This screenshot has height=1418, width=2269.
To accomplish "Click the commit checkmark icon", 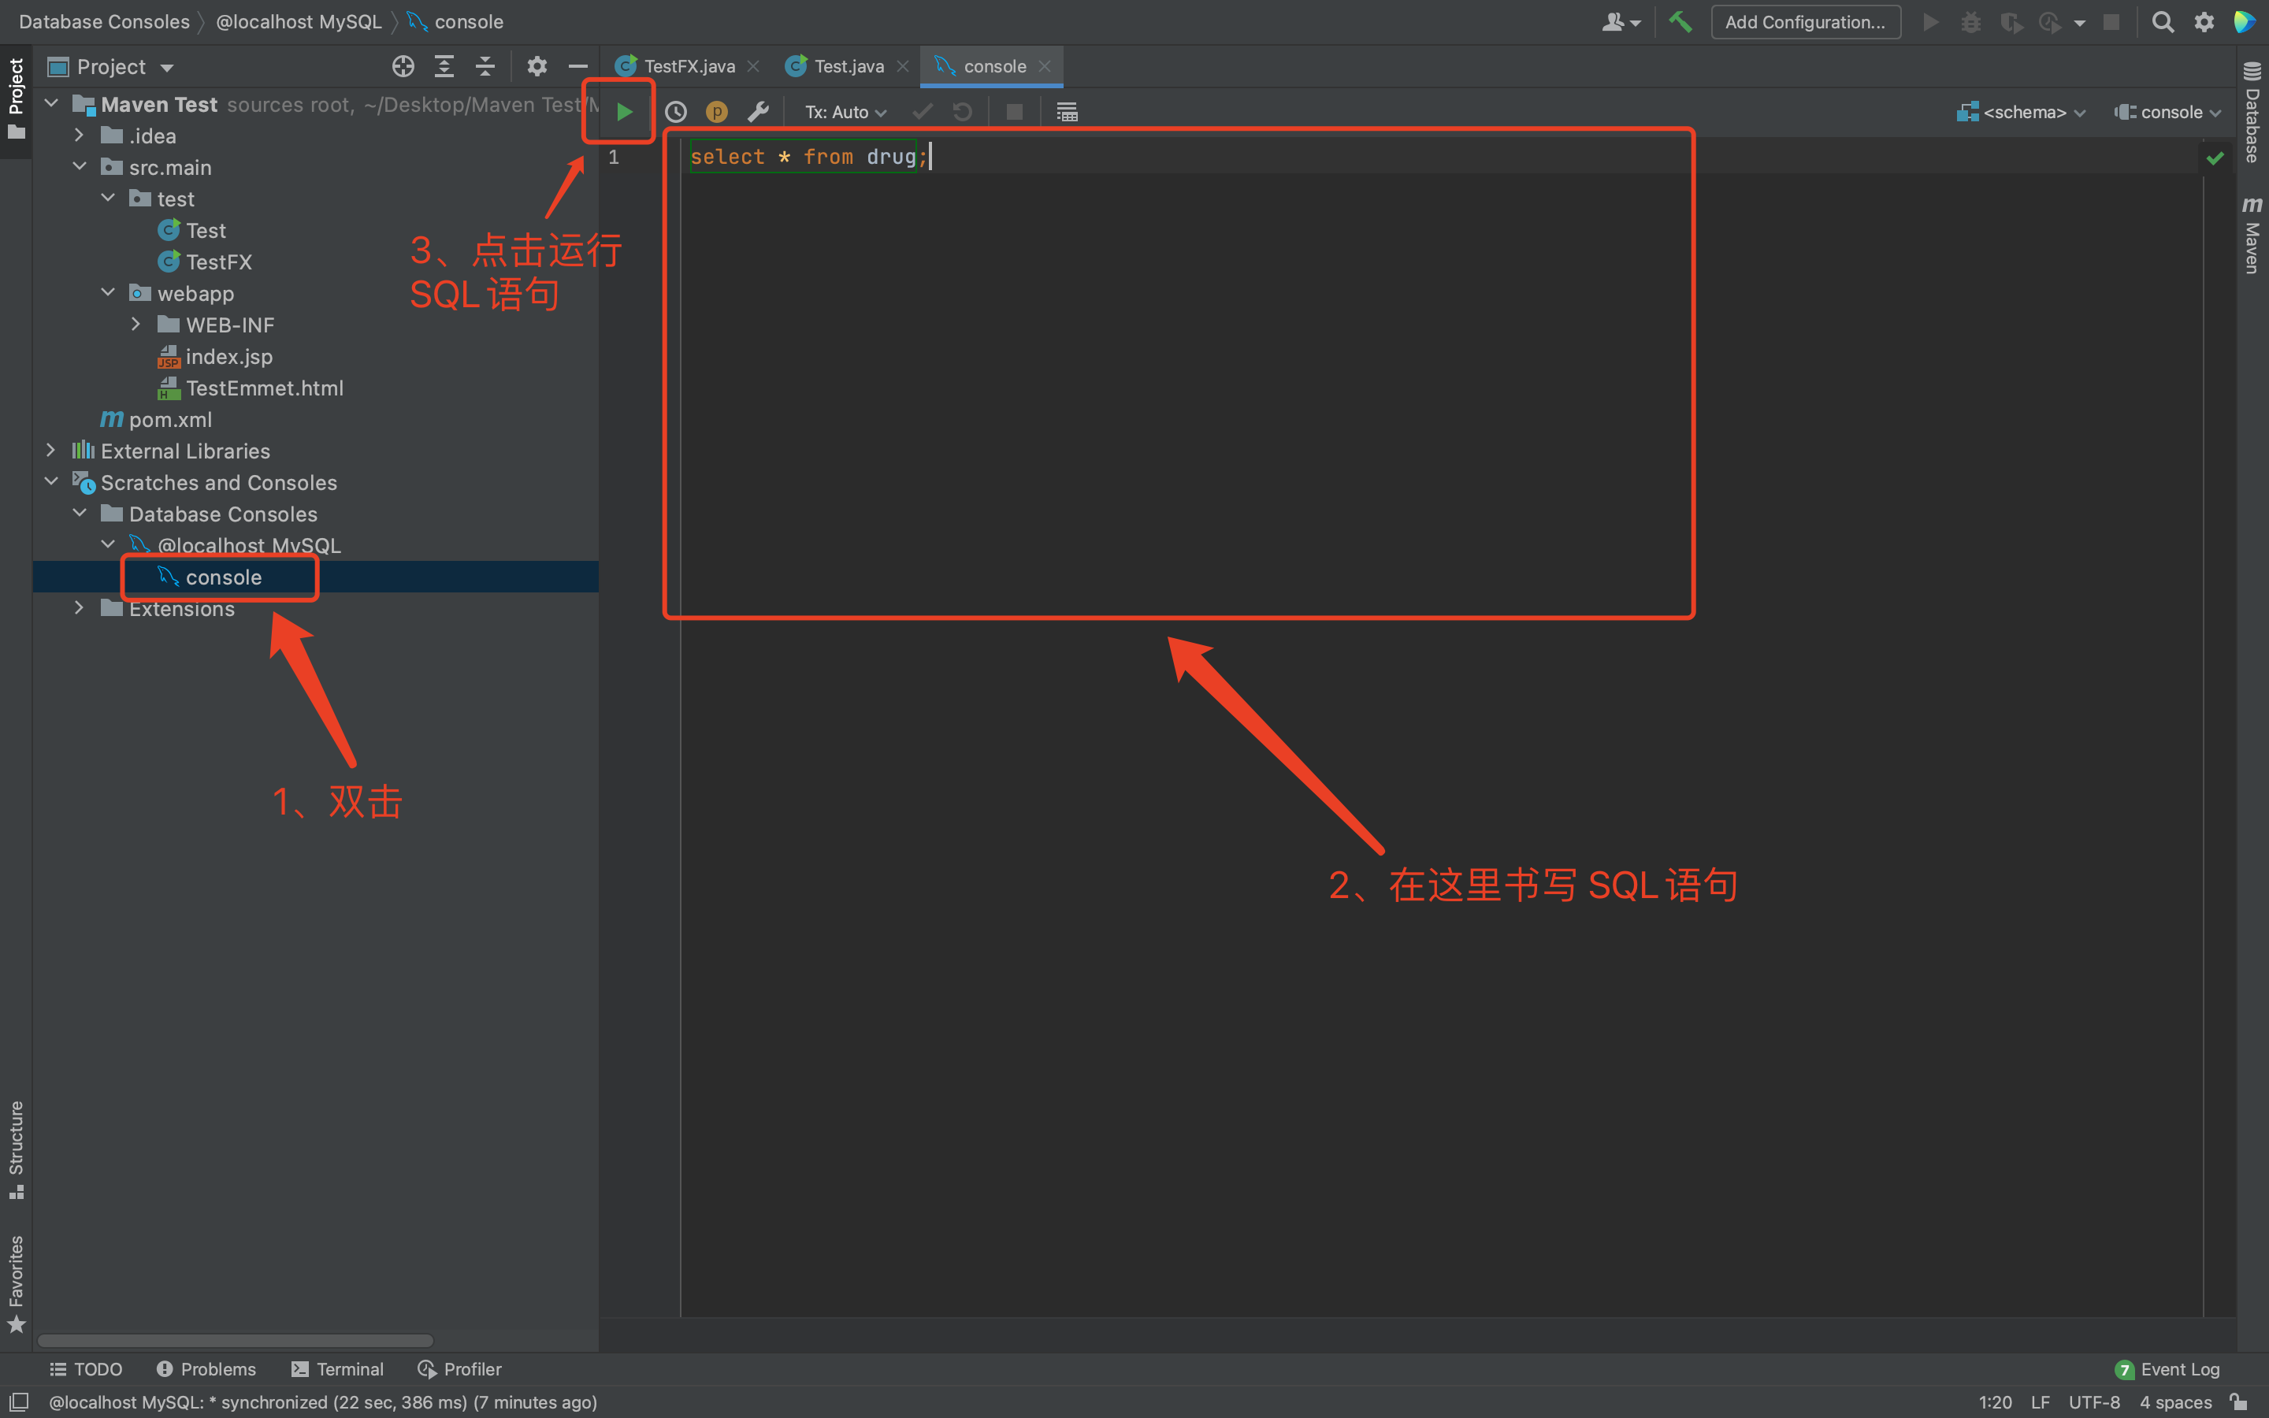I will coord(922,112).
